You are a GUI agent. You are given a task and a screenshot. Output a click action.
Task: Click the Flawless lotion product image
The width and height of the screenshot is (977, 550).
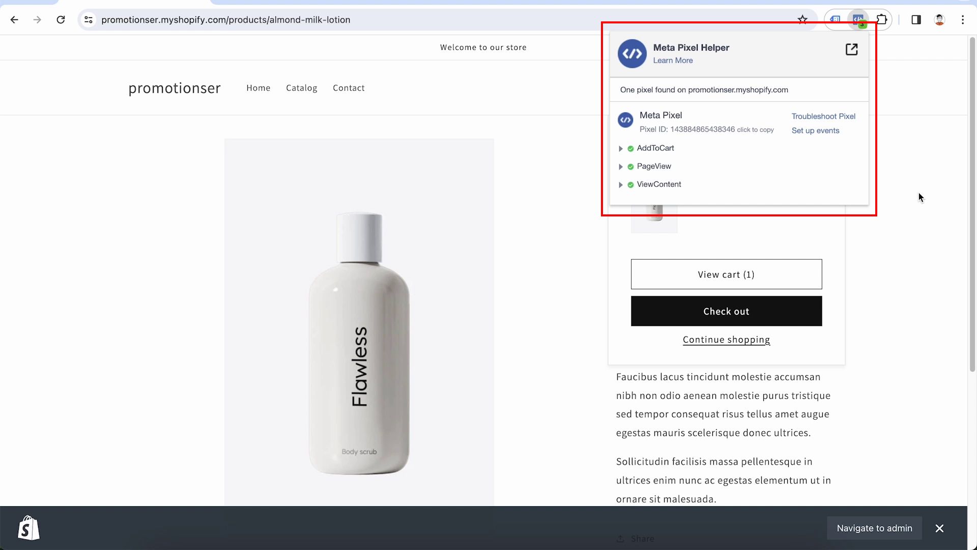[359, 322]
